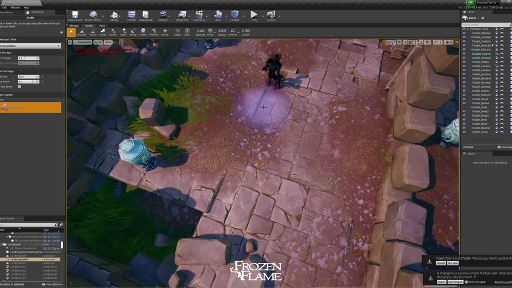Click Not Now in the project notification
This screenshot has height=288, width=512.
coord(453,263)
